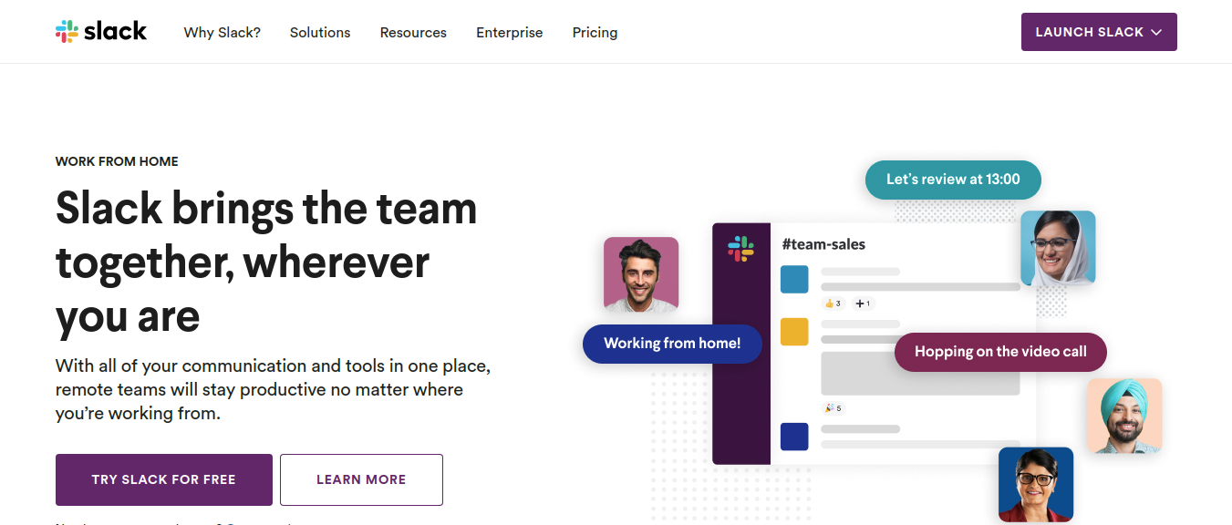The width and height of the screenshot is (1232, 525).
Task: Open the Pricing page
Action: point(595,32)
